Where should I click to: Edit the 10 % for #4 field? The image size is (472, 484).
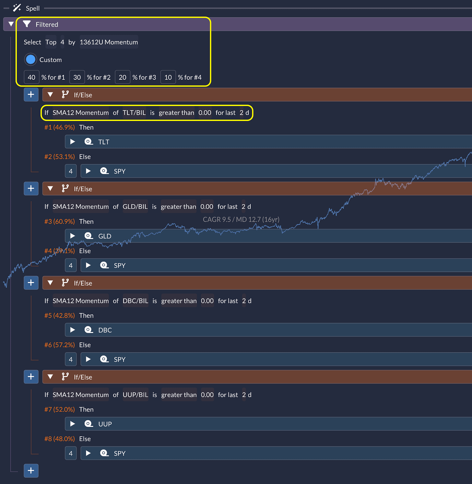[168, 77]
